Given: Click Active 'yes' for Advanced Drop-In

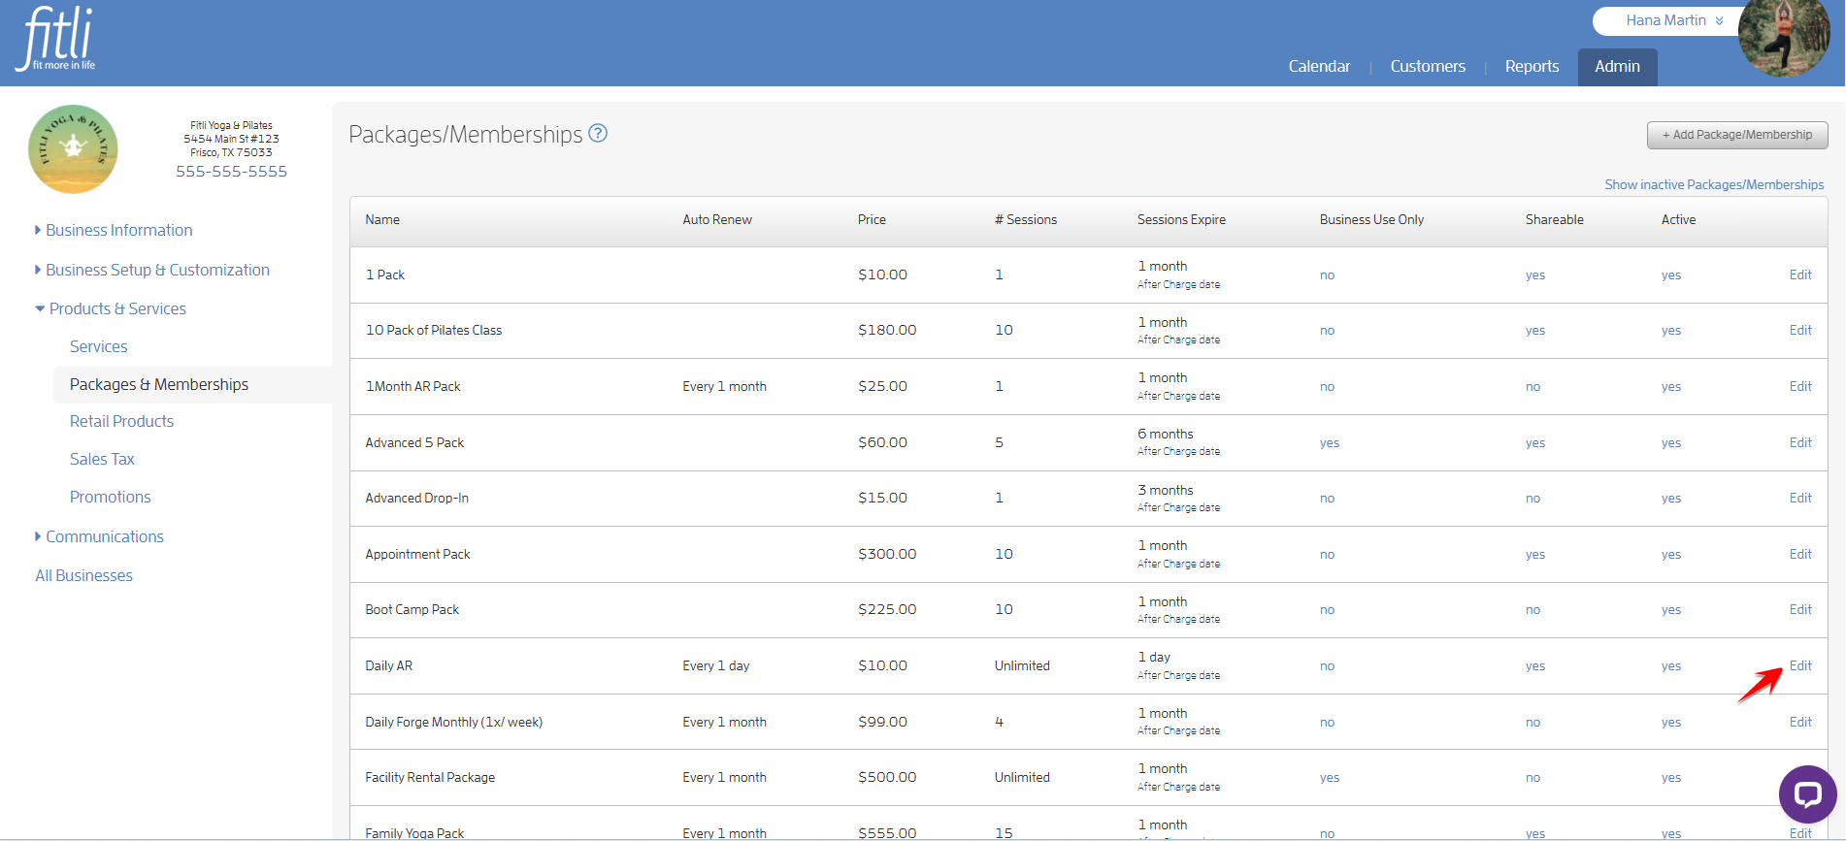Looking at the screenshot, I should pyautogui.click(x=1670, y=498).
